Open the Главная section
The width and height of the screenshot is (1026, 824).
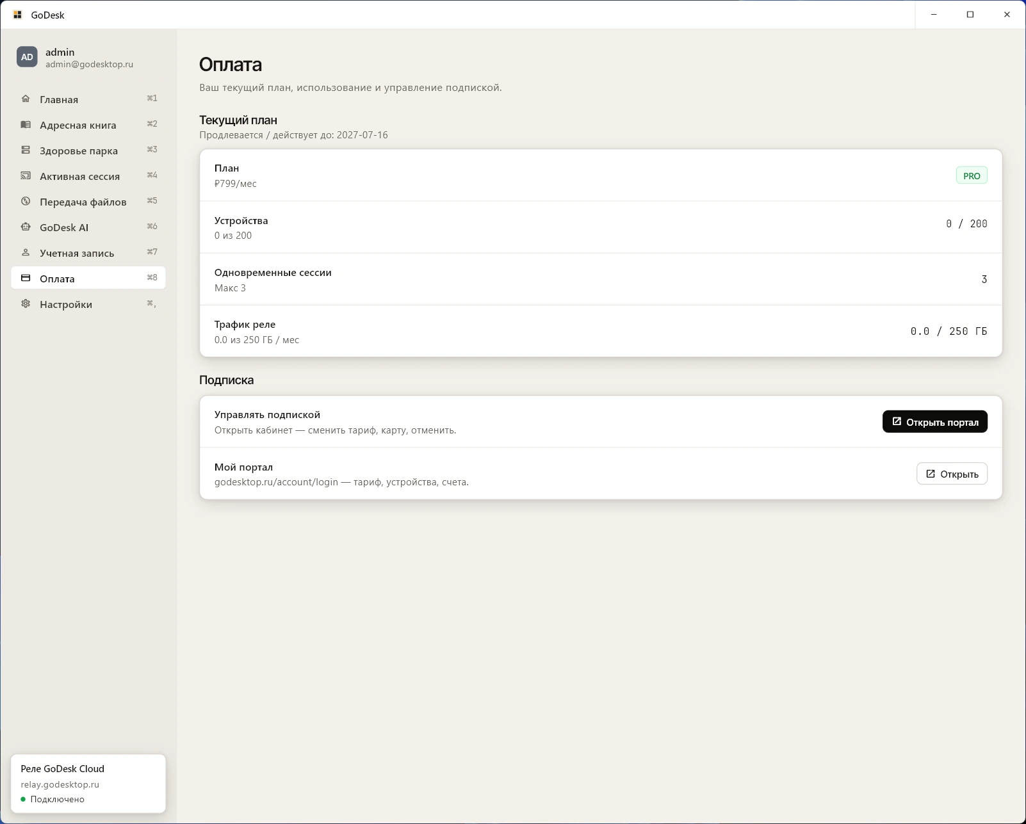(88, 99)
